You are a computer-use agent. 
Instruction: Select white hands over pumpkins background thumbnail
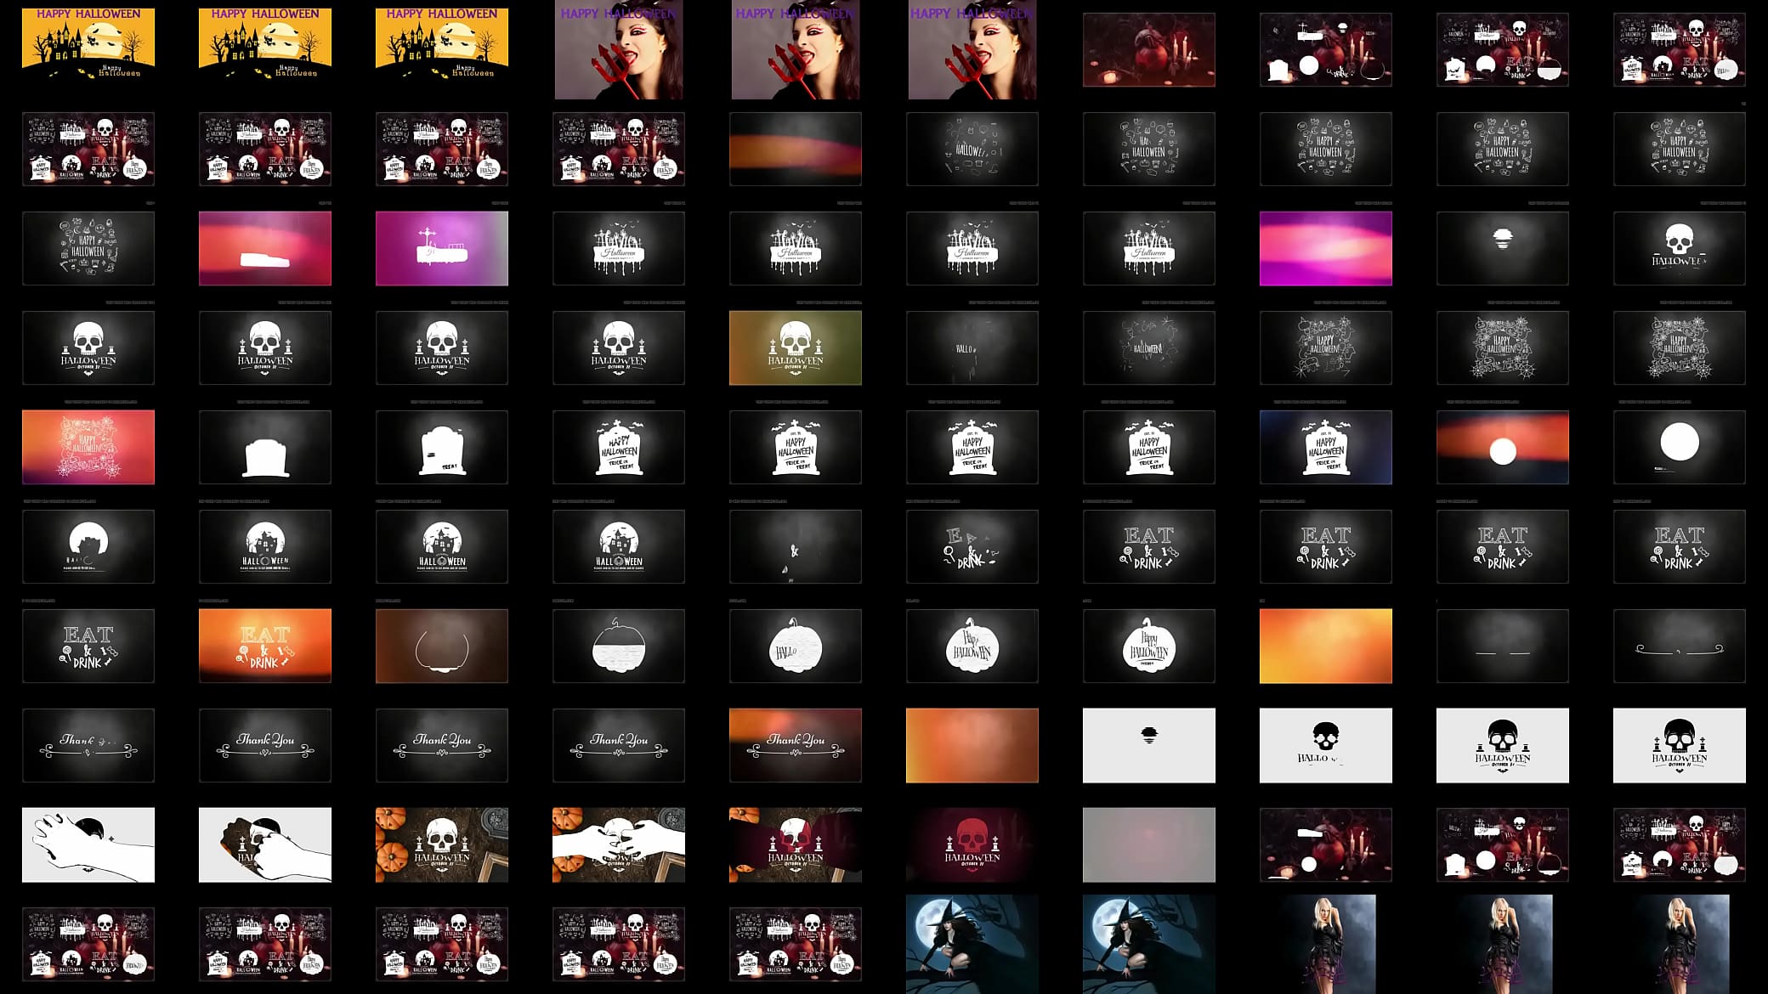coord(619,844)
